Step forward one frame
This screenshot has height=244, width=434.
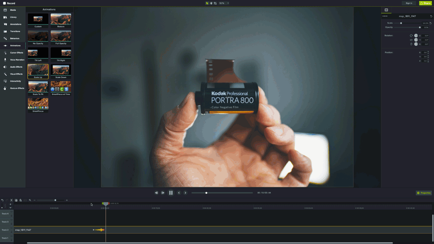click(163, 193)
